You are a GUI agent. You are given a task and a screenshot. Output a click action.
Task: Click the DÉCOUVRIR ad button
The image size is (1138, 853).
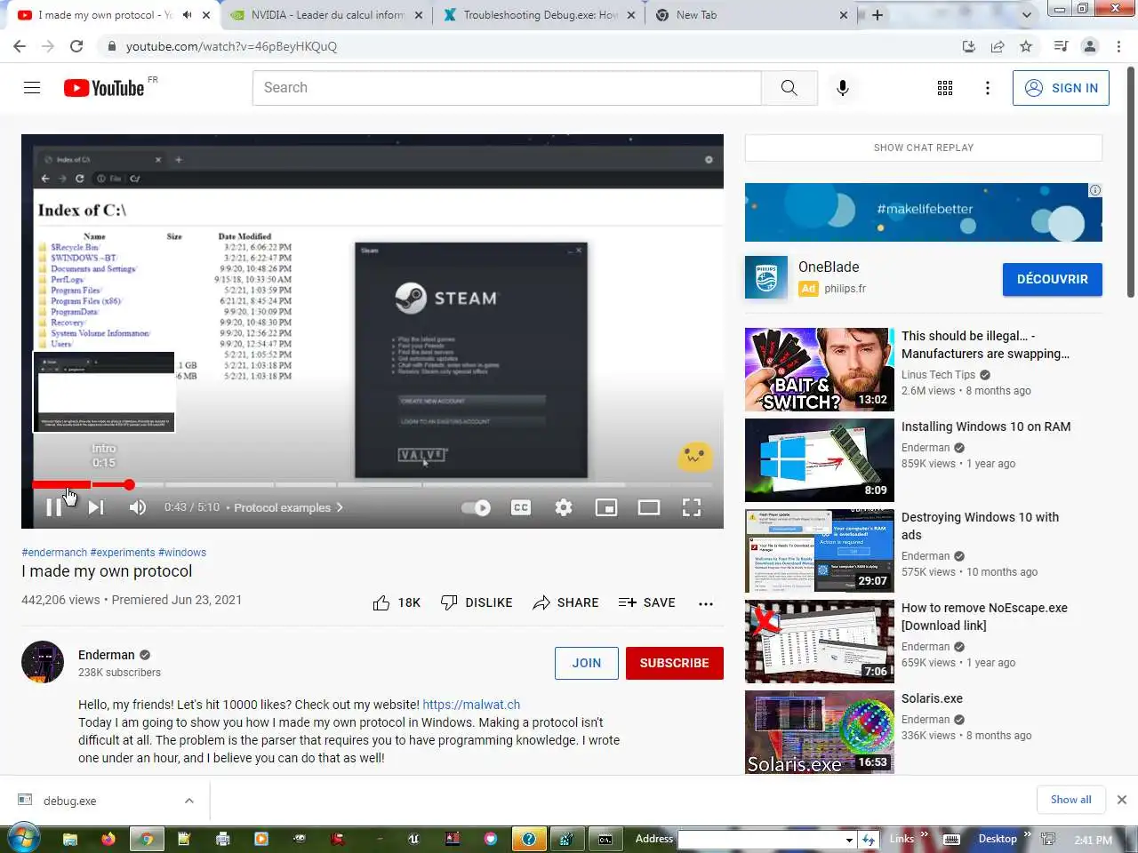(x=1053, y=279)
